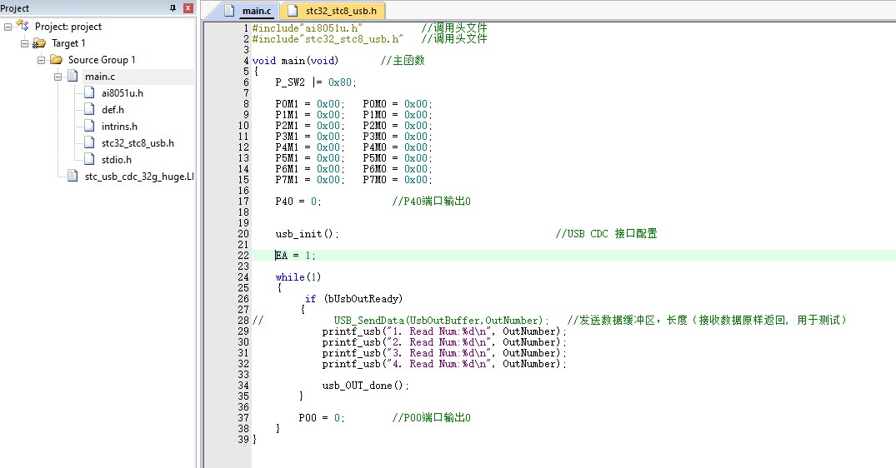This screenshot has height=468, width=896.
Task: Click the ai8051u.h file icon
Action: pyautogui.click(x=89, y=92)
